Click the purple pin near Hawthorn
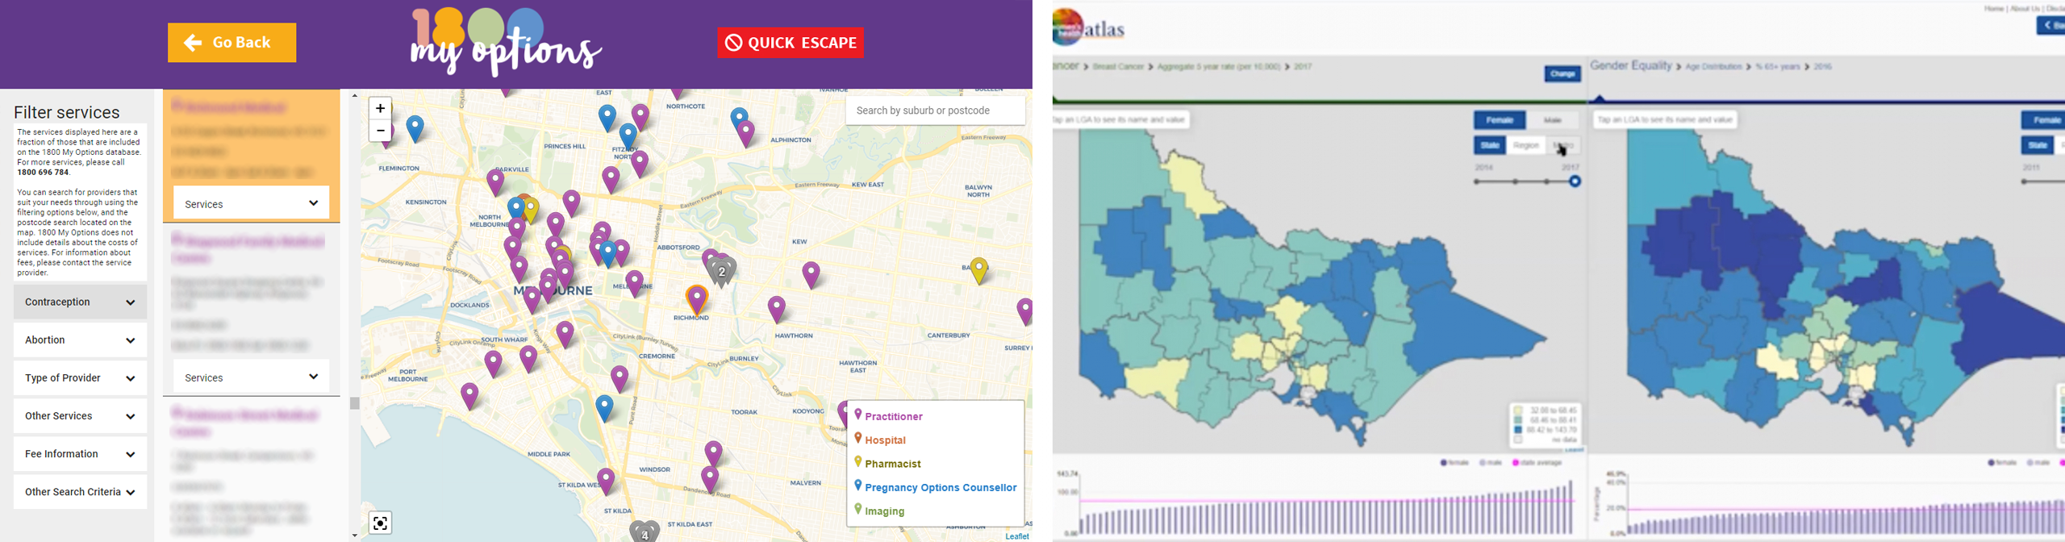The height and width of the screenshot is (542, 2065). point(777,309)
